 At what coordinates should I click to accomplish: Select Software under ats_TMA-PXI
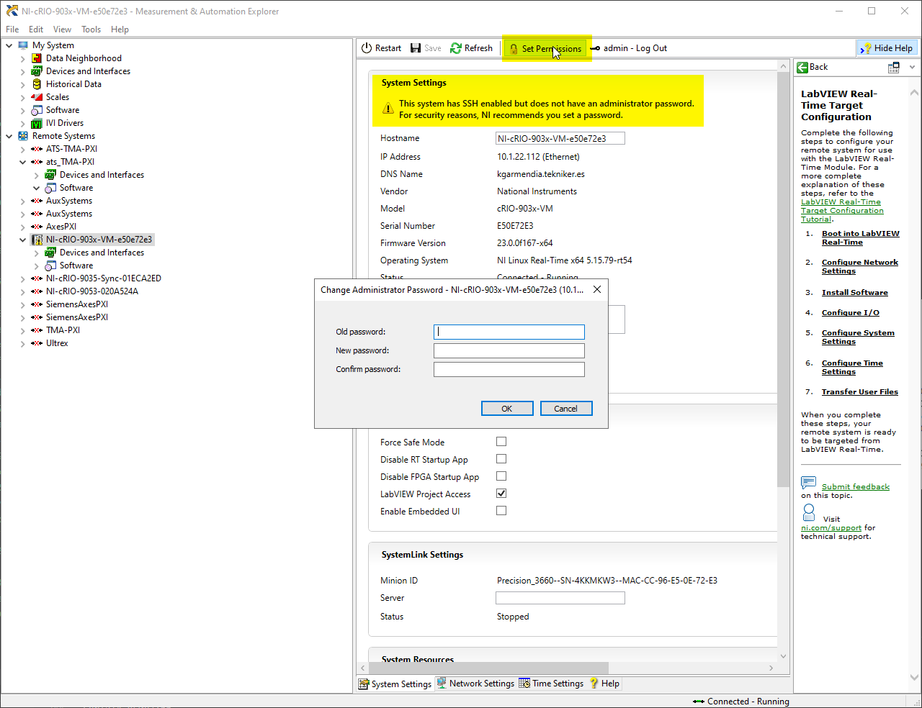coord(76,188)
